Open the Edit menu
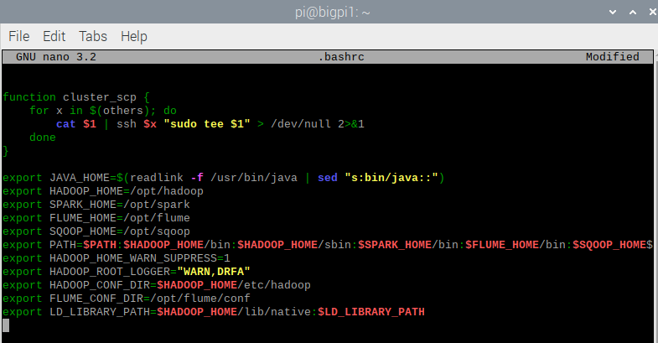The width and height of the screenshot is (658, 343). [54, 37]
